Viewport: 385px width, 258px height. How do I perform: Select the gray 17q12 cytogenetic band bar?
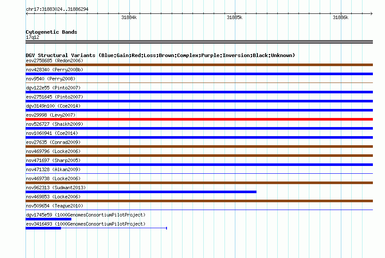click(199, 42)
